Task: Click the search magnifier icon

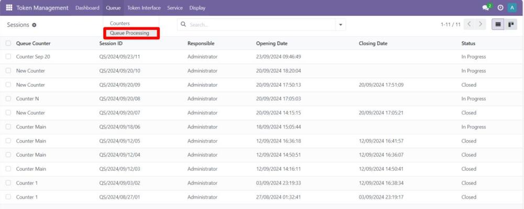Action: [184, 25]
